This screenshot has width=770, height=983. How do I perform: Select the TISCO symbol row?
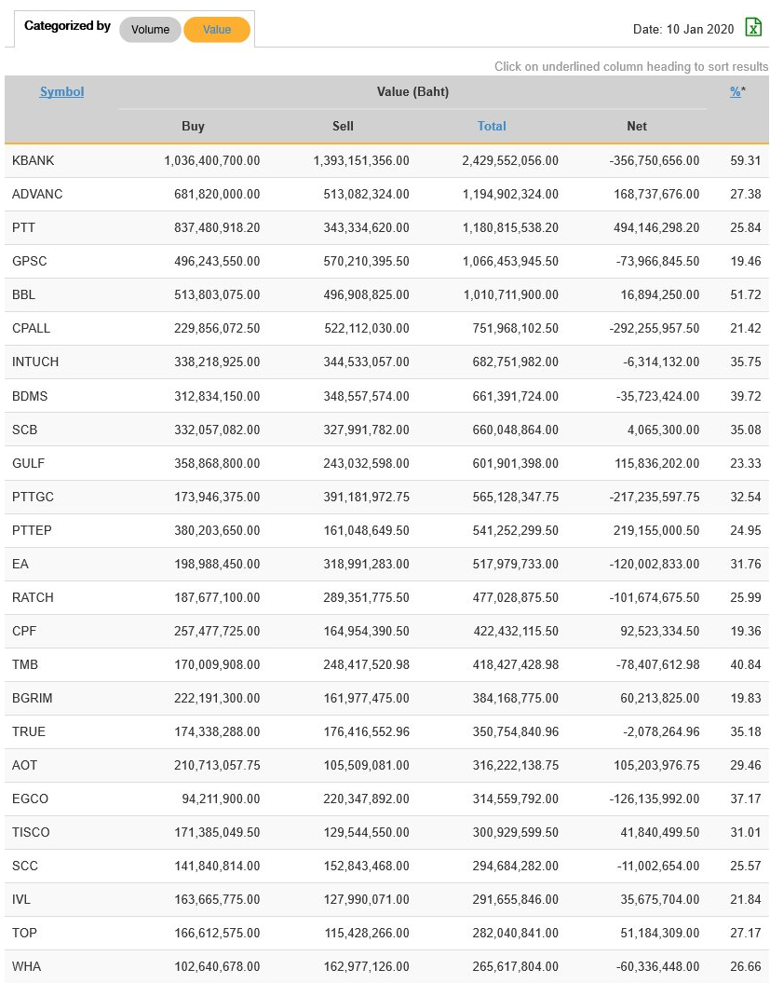31,832
